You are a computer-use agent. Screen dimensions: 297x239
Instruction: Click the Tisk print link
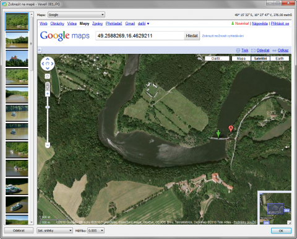[245, 50]
